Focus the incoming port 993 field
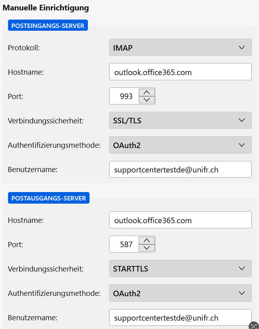The image size is (259, 329). [x=125, y=96]
